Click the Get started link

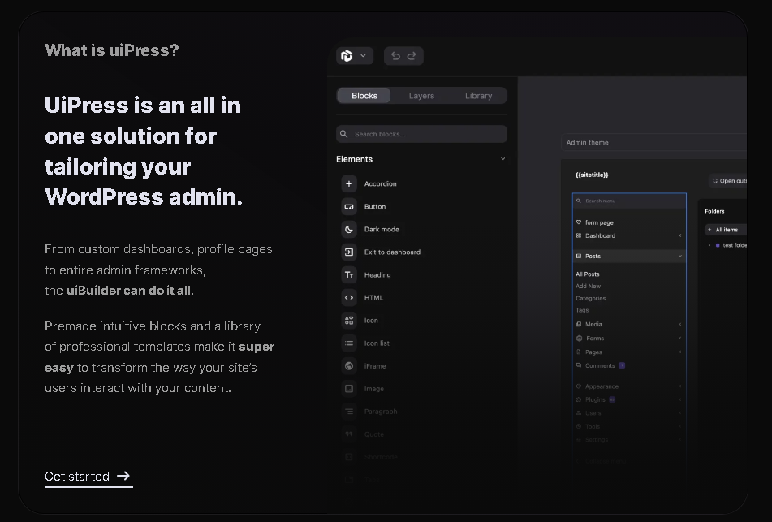(x=88, y=477)
